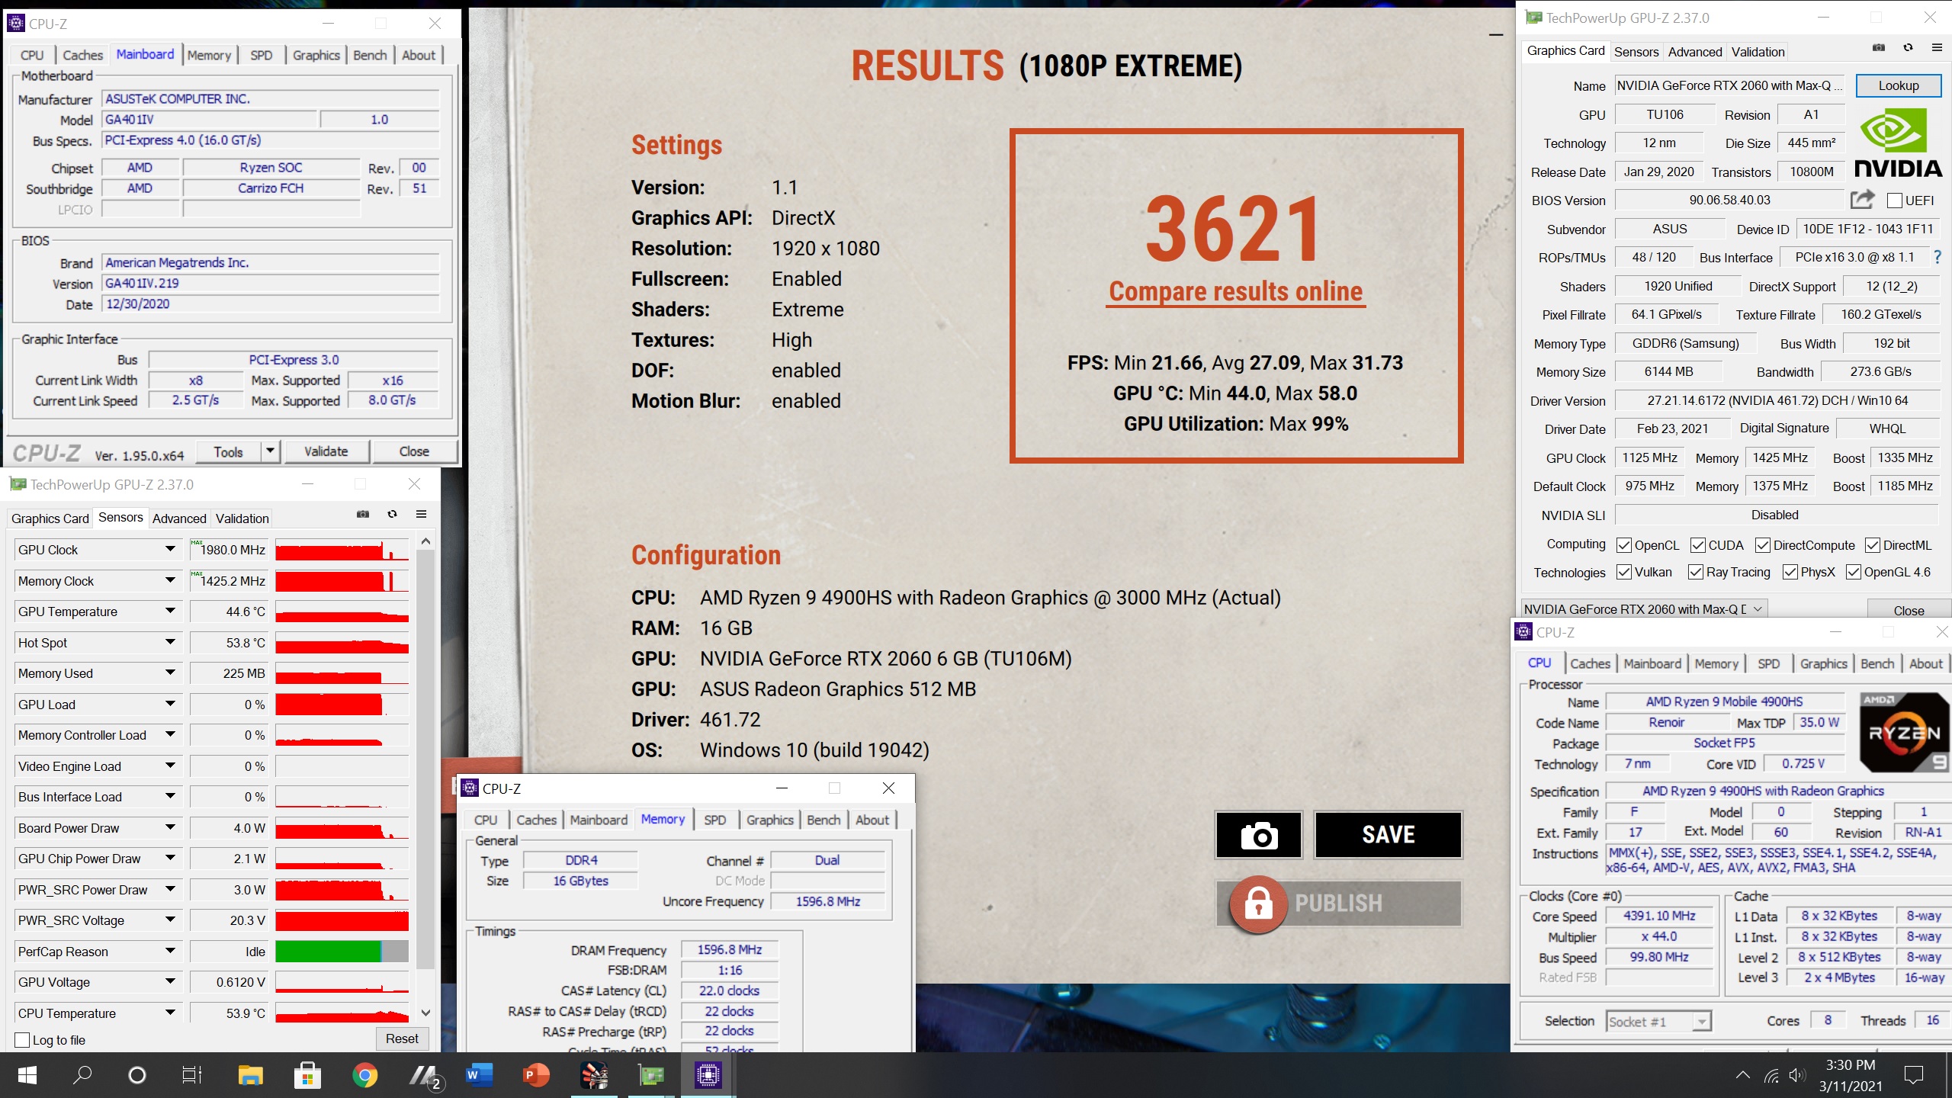Toggle the PhysX checkbox

(1790, 572)
